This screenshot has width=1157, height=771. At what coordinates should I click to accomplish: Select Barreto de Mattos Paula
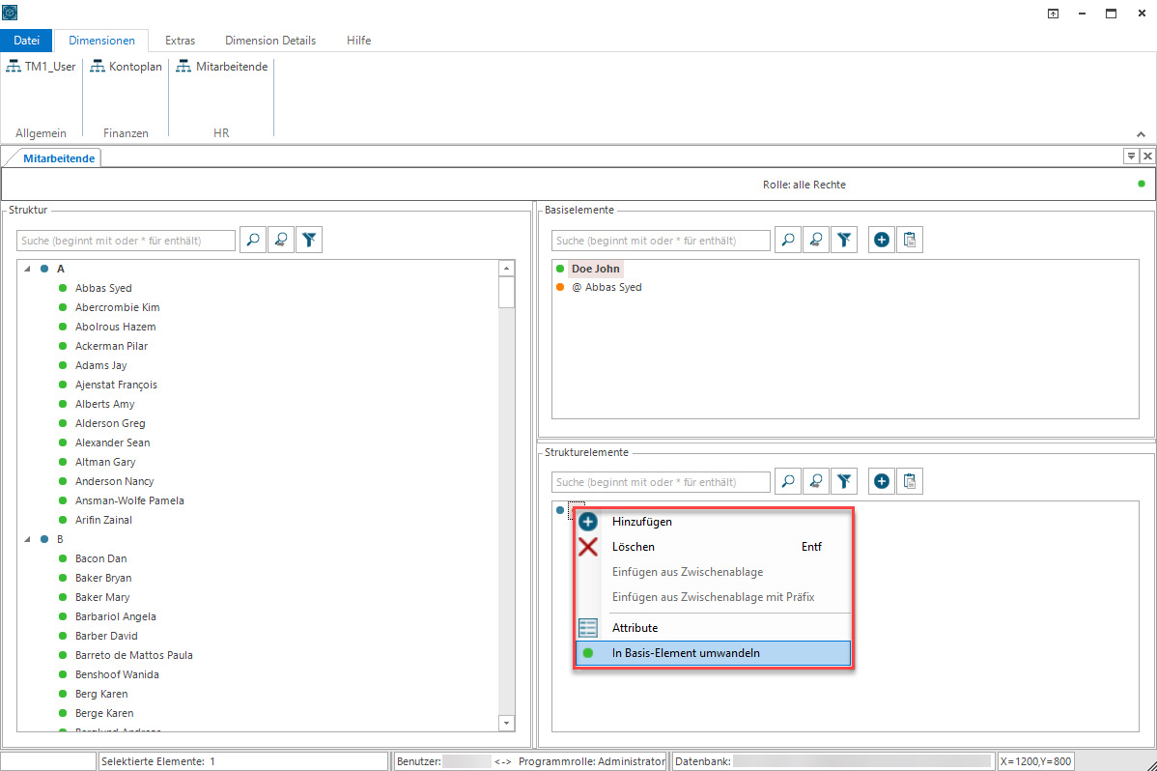pyautogui.click(x=133, y=655)
